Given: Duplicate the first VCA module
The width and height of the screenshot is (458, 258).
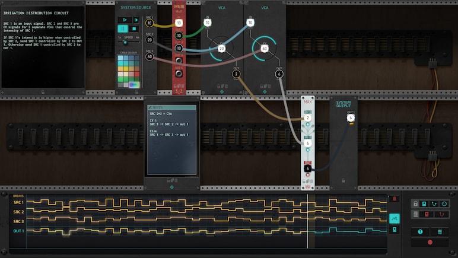Looking at the screenshot, I should point(222,86).
